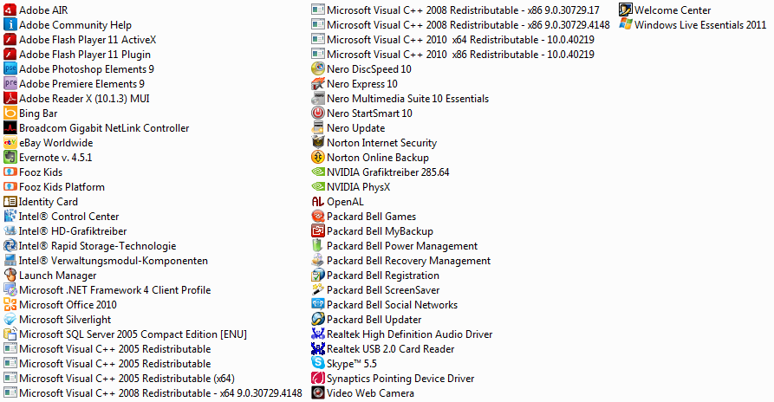This screenshot has width=774, height=402.
Task: Click the Bing Bar icon
Action: (10, 113)
